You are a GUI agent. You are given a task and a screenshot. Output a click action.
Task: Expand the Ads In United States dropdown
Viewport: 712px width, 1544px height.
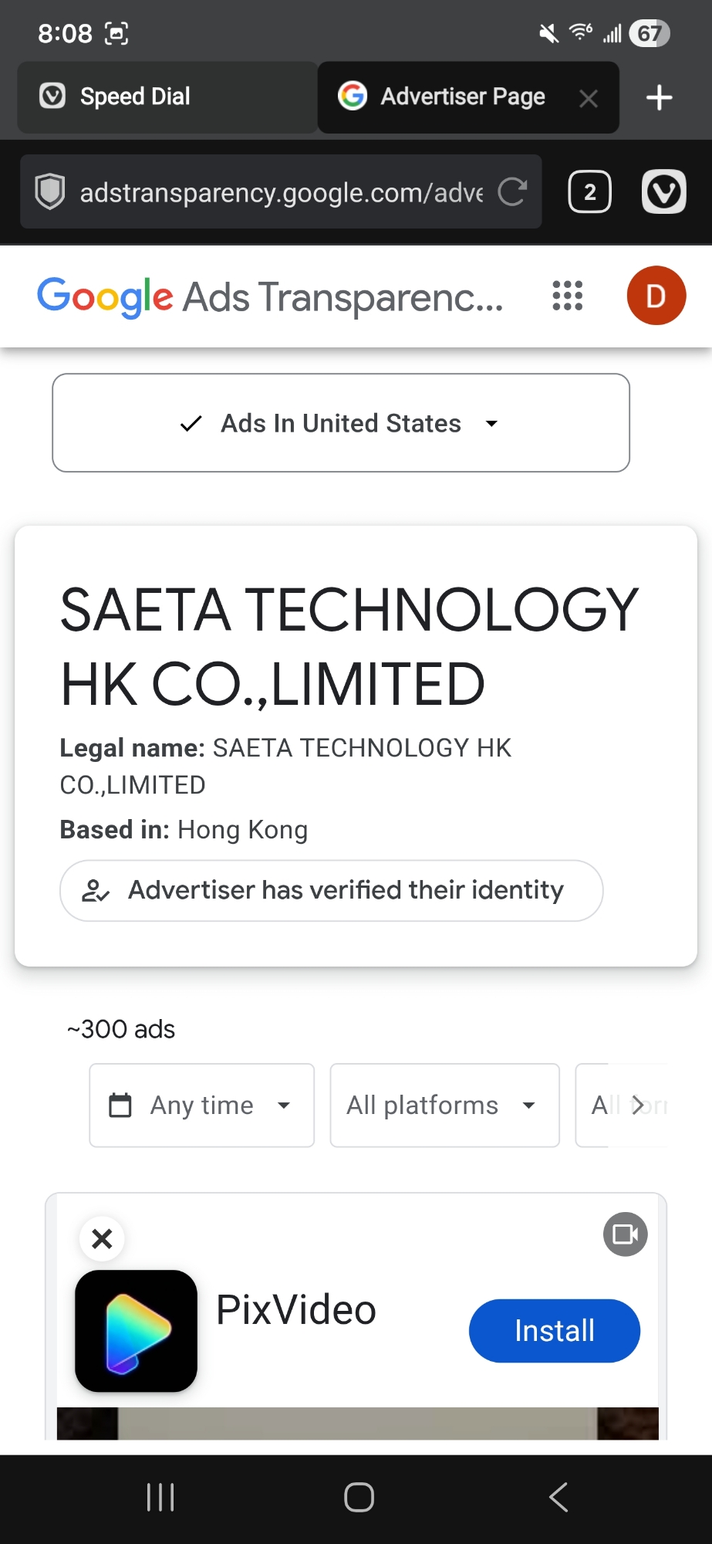coord(340,423)
